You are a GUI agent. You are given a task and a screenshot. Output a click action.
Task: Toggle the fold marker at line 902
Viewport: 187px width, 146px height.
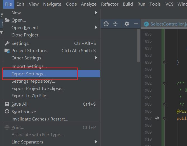[164, 83]
